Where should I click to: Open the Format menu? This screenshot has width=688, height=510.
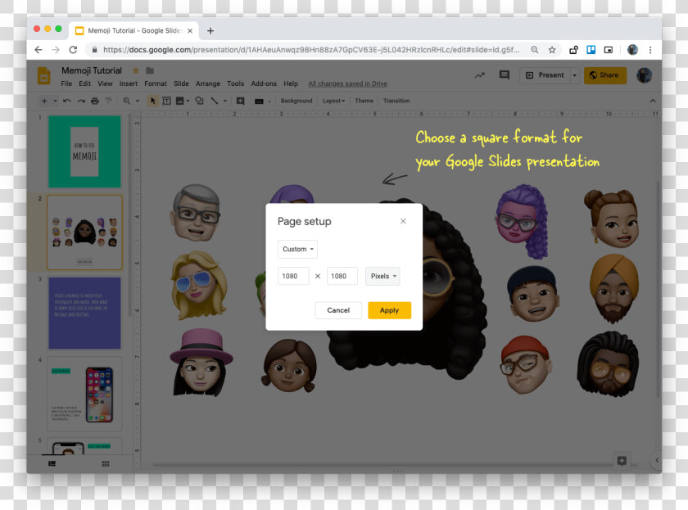coord(156,83)
